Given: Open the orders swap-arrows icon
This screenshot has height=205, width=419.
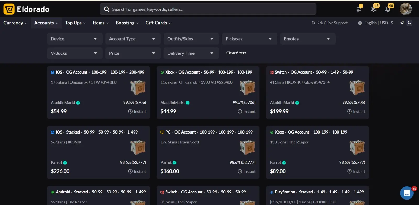Looking at the screenshot, I should [359, 9].
